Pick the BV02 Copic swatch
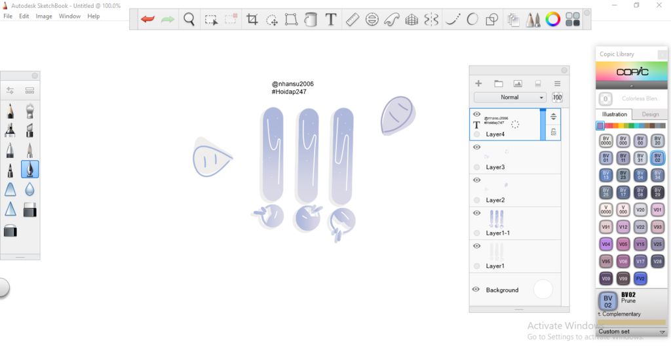 click(x=657, y=158)
